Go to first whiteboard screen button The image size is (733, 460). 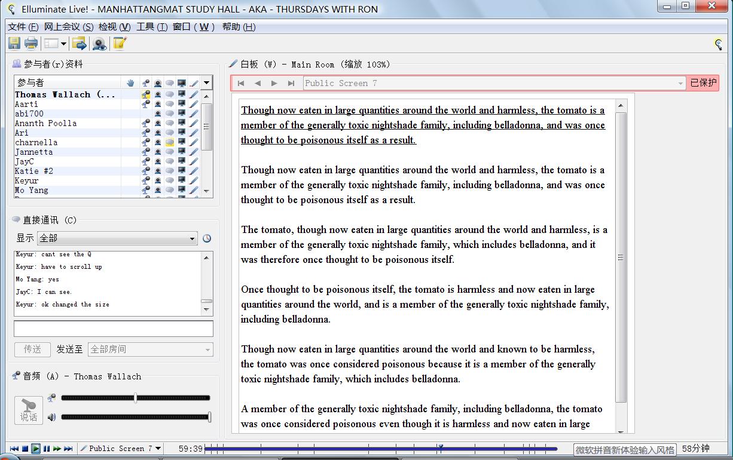(x=241, y=83)
